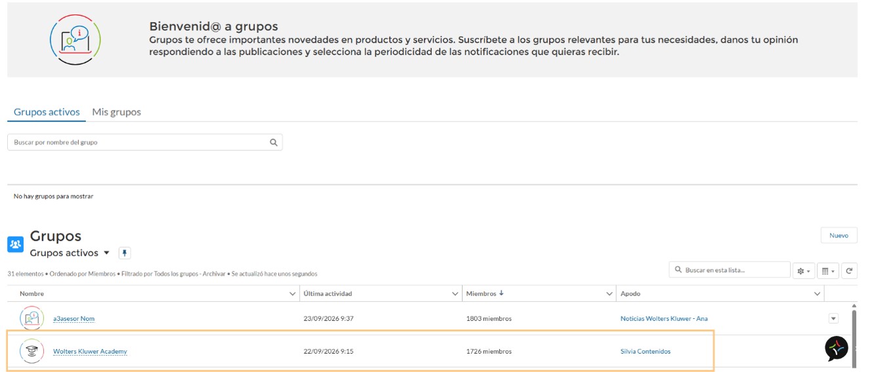Pin the Grupos activos list view
The width and height of the screenshot is (872, 372).
[x=125, y=253]
